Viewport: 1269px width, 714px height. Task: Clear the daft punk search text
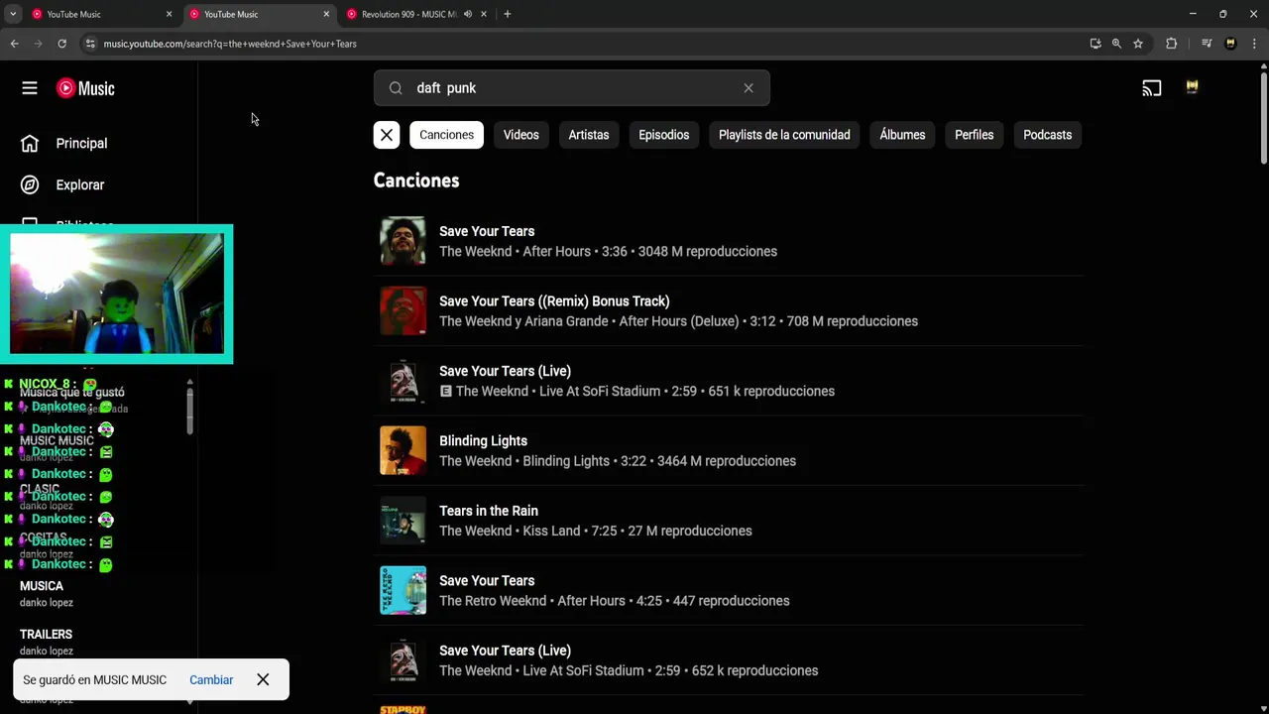point(749,88)
